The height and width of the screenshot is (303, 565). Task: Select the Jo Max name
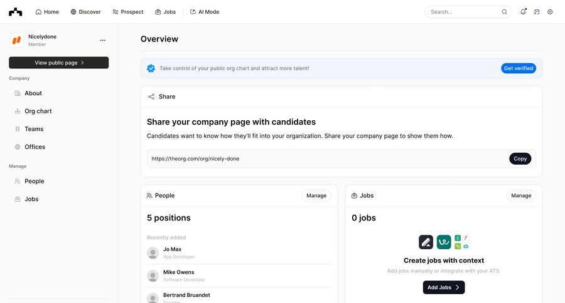[172, 249]
